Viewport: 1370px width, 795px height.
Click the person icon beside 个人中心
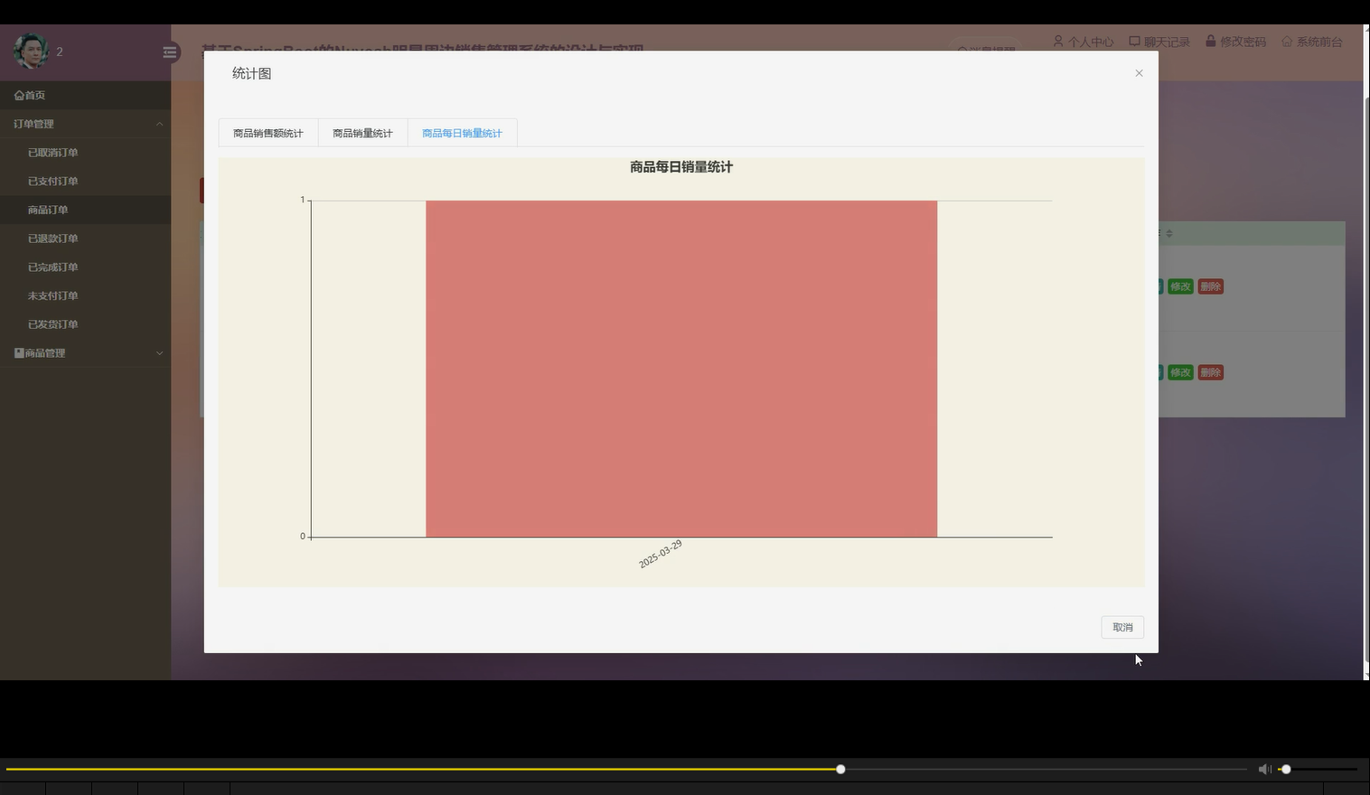point(1058,42)
